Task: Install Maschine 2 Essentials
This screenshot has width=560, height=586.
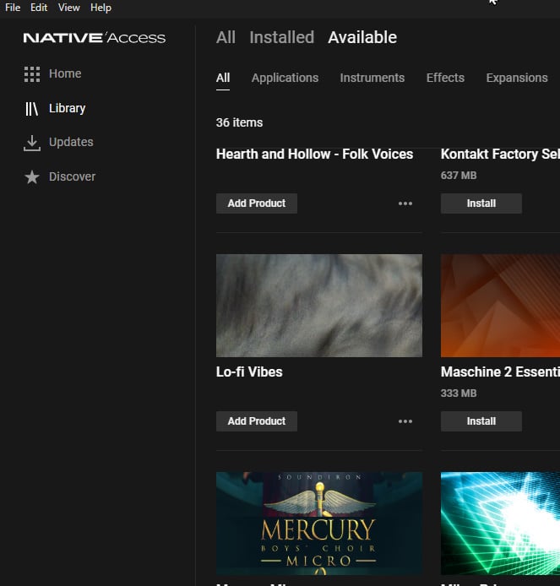Action: (x=481, y=421)
